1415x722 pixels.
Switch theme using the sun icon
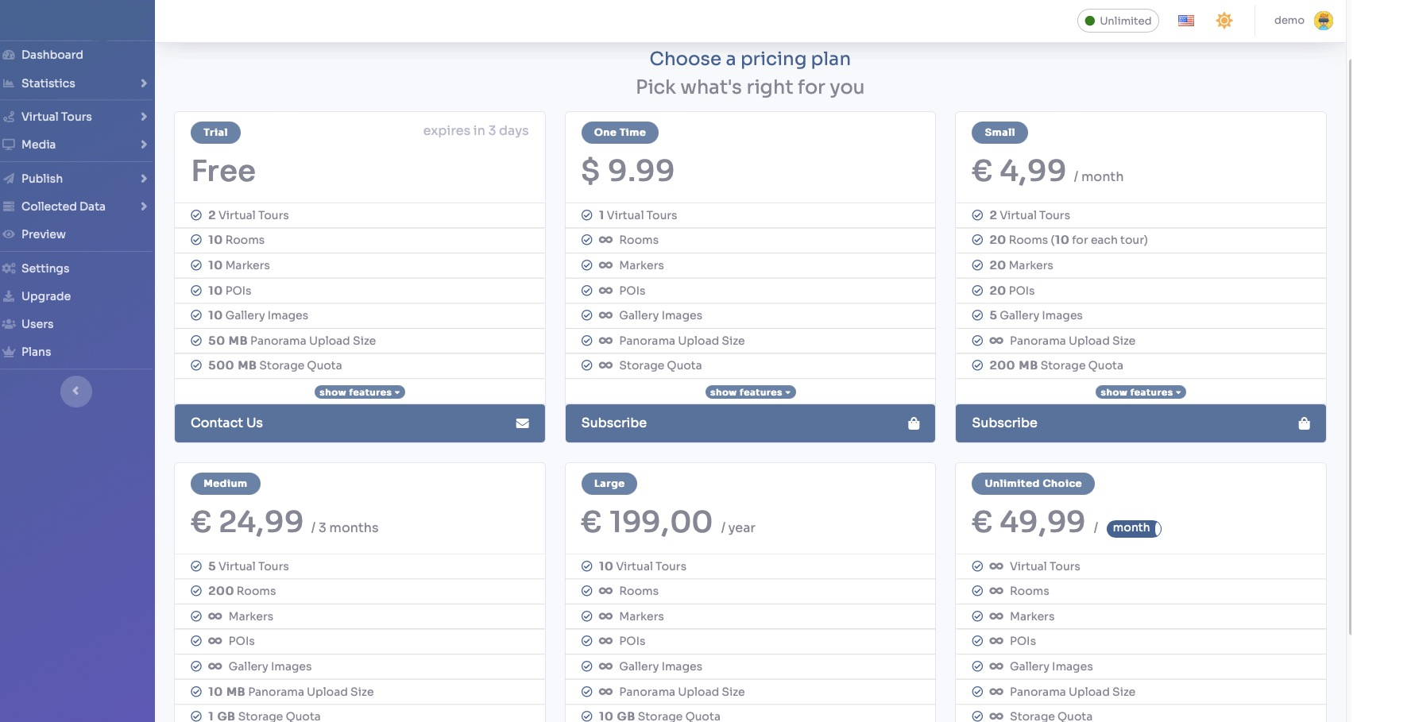[x=1224, y=21]
